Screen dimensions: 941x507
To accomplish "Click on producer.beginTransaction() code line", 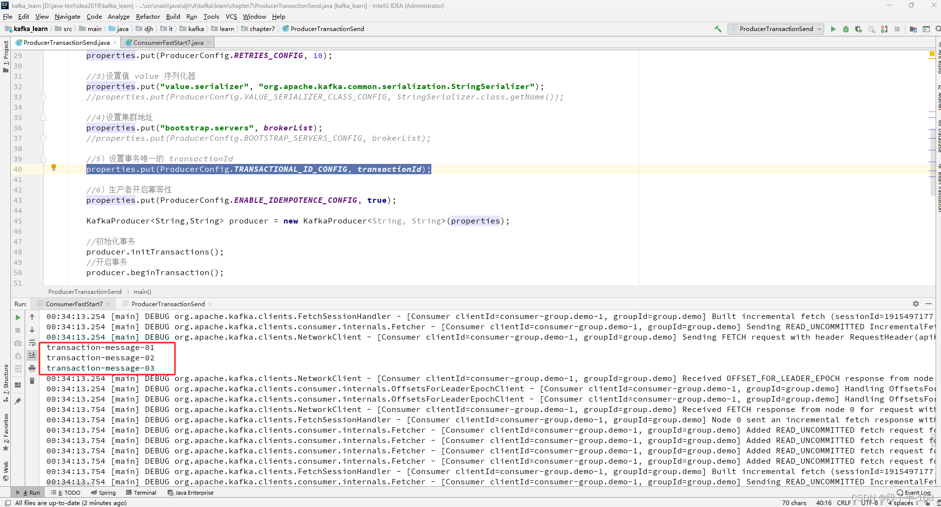I will point(155,273).
